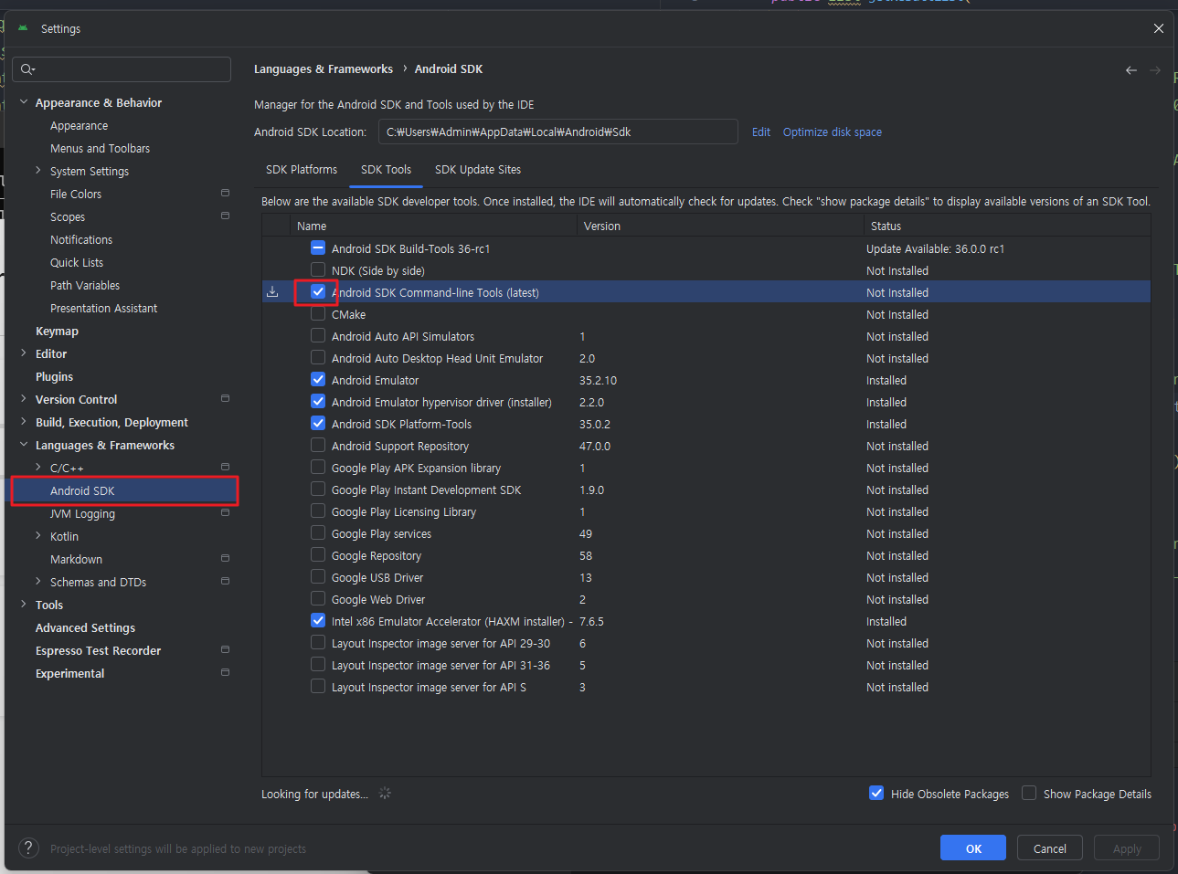Click the OK button
The image size is (1178, 874).
[973, 848]
